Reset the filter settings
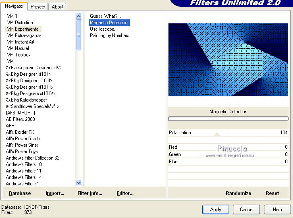 272,193
